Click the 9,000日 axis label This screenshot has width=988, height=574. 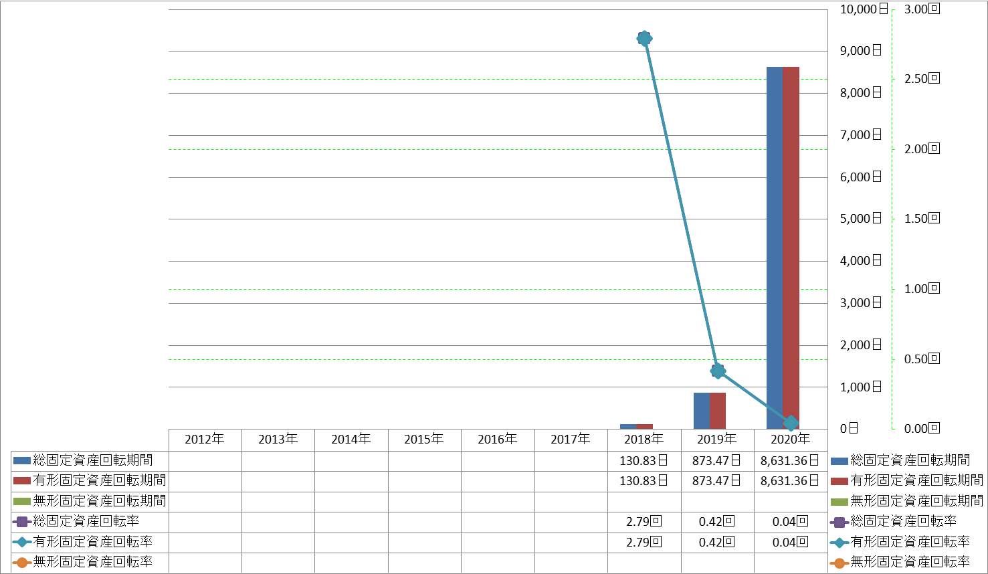pos(861,51)
